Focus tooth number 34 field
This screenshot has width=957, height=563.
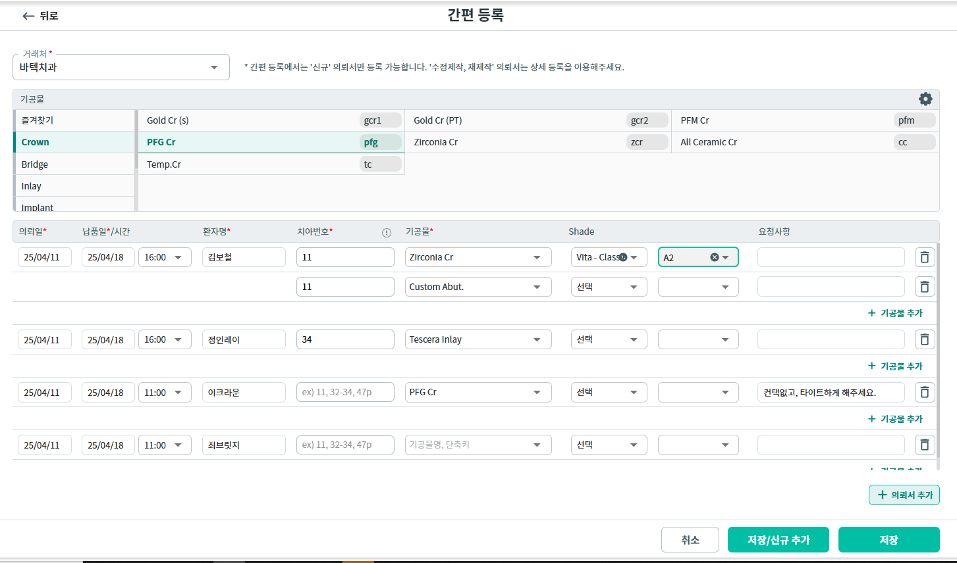pyautogui.click(x=345, y=339)
